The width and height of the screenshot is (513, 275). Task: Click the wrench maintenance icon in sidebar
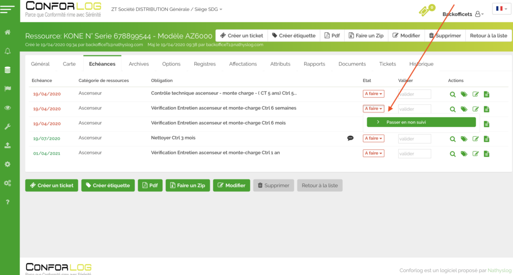(x=8, y=127)
